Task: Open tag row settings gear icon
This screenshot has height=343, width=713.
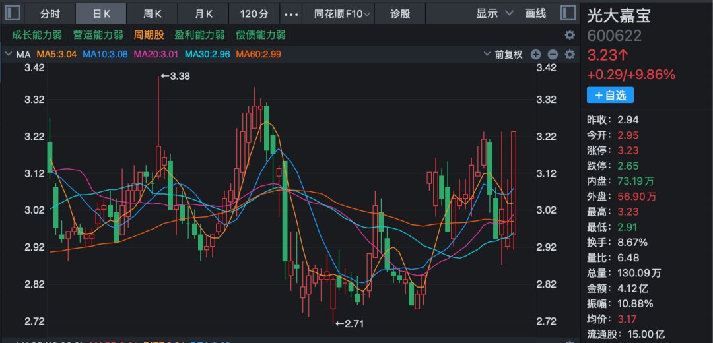Action: coord(569,35)
